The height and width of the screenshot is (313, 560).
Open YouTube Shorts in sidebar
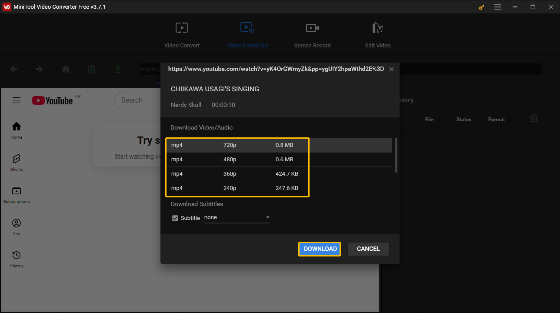17,163
